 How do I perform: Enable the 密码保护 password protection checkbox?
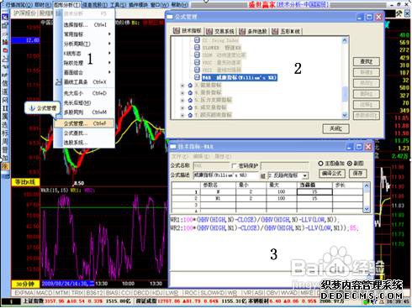tap(234, 165)
